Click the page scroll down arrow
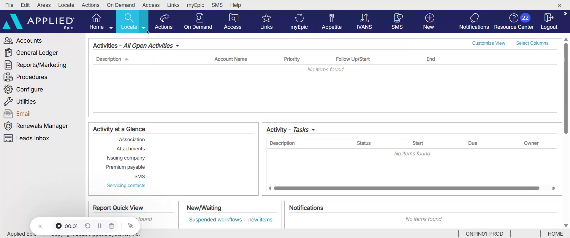The image size is (570, 238). click(566, 226)
